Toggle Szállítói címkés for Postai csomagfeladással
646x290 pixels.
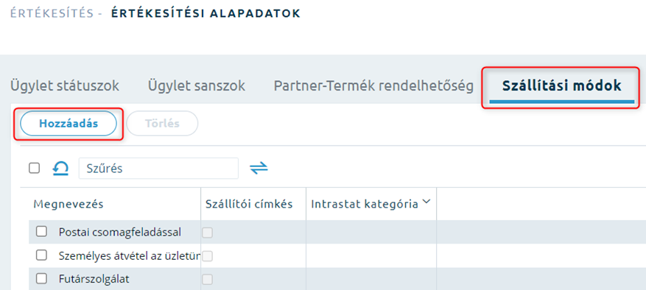coord(207,233)
